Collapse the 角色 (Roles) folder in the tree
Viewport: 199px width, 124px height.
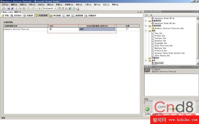tap(146, 61)
